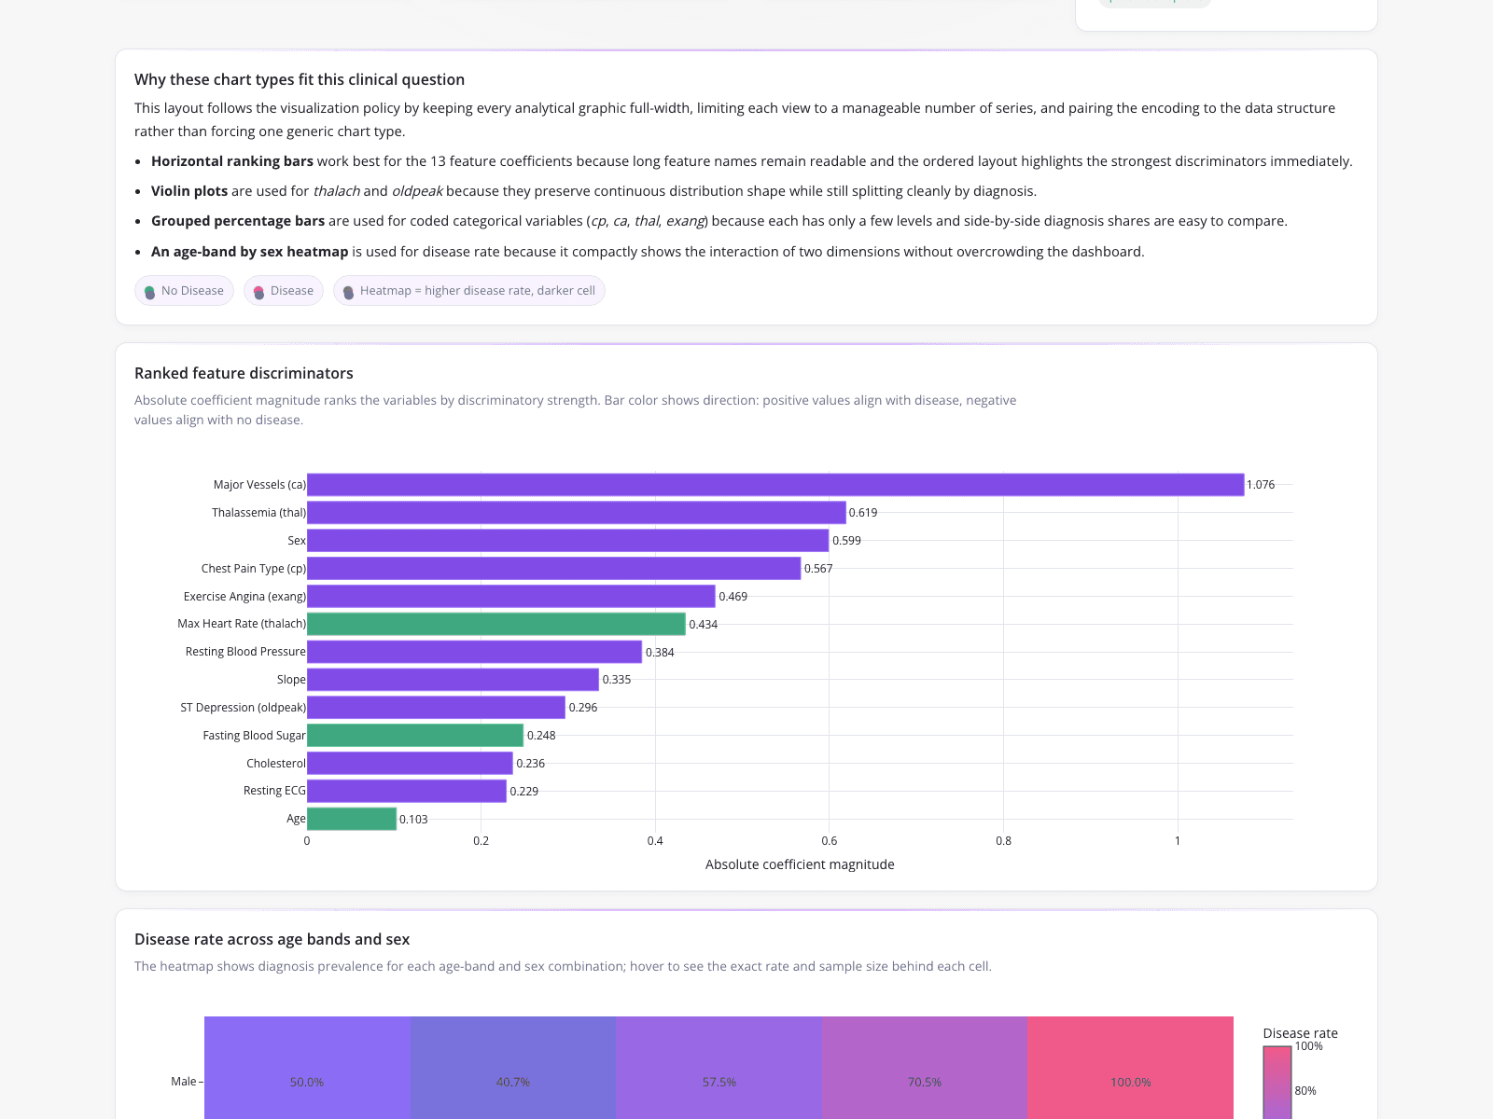Select the Slope coefficient bar
This screenshot has height=1119, width=1493.
453,680
